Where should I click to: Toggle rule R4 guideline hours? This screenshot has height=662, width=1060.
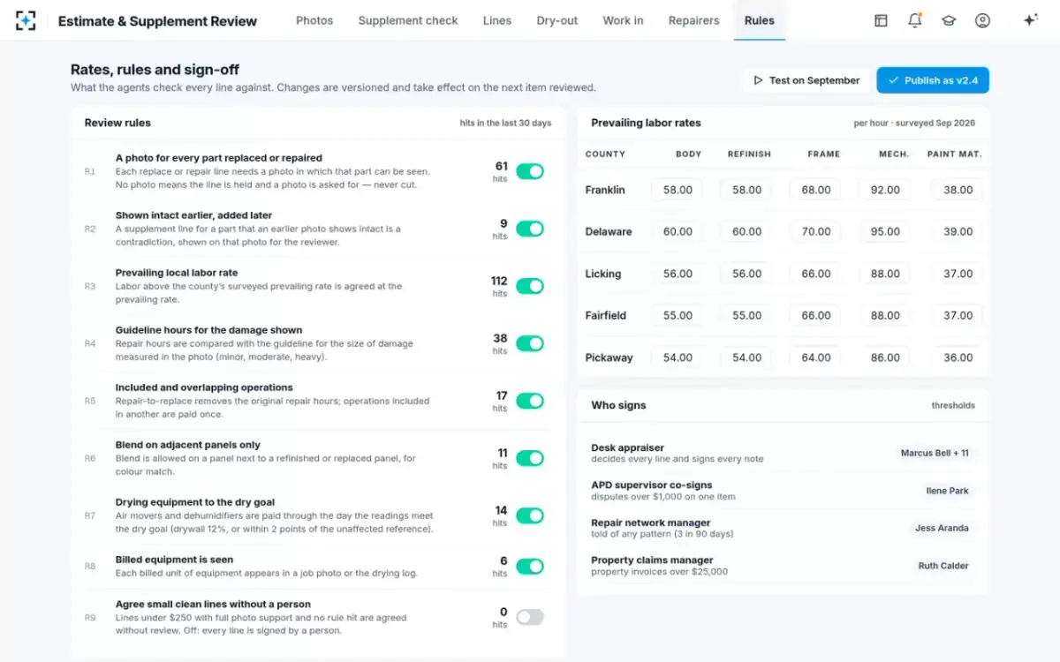530,343
